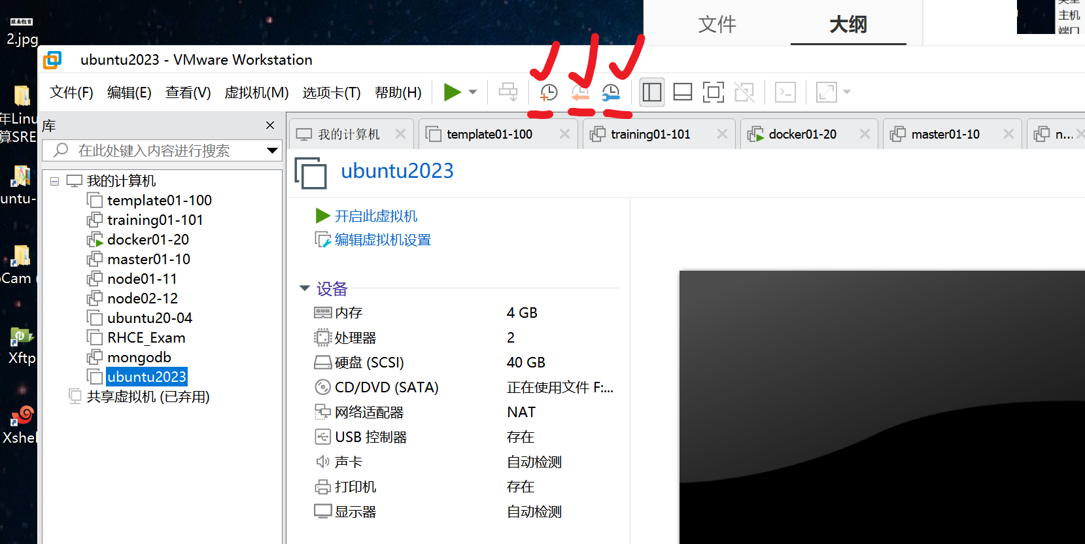The height and width of the screenshot is (544, 1085).
Task: Click the power on green play toolbar icon
Action: click(452, 92)
